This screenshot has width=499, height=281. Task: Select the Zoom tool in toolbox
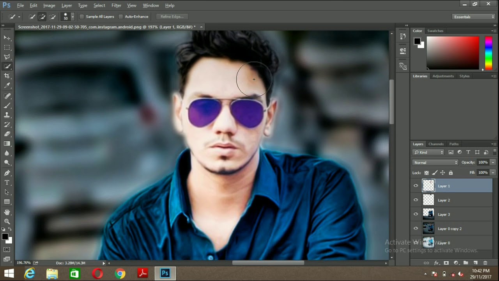[7, 221]
